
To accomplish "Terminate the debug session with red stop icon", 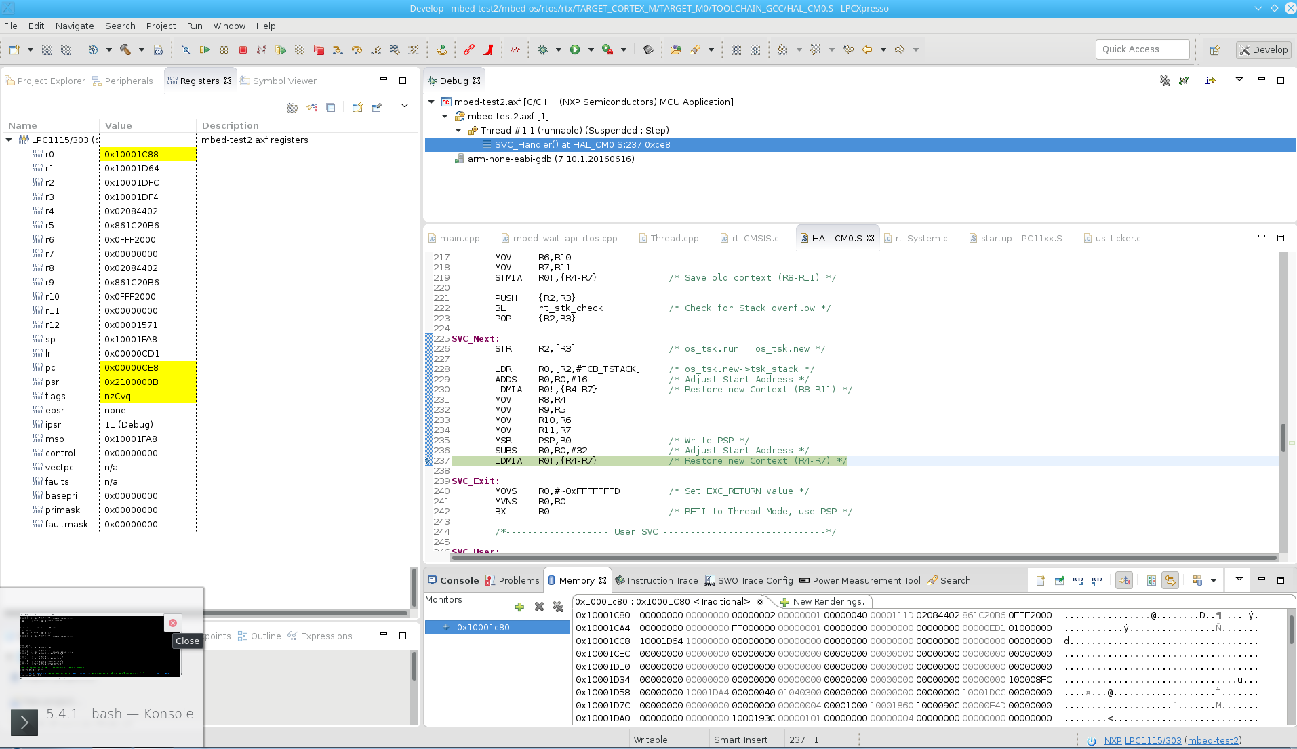I will tap(242, 49).
